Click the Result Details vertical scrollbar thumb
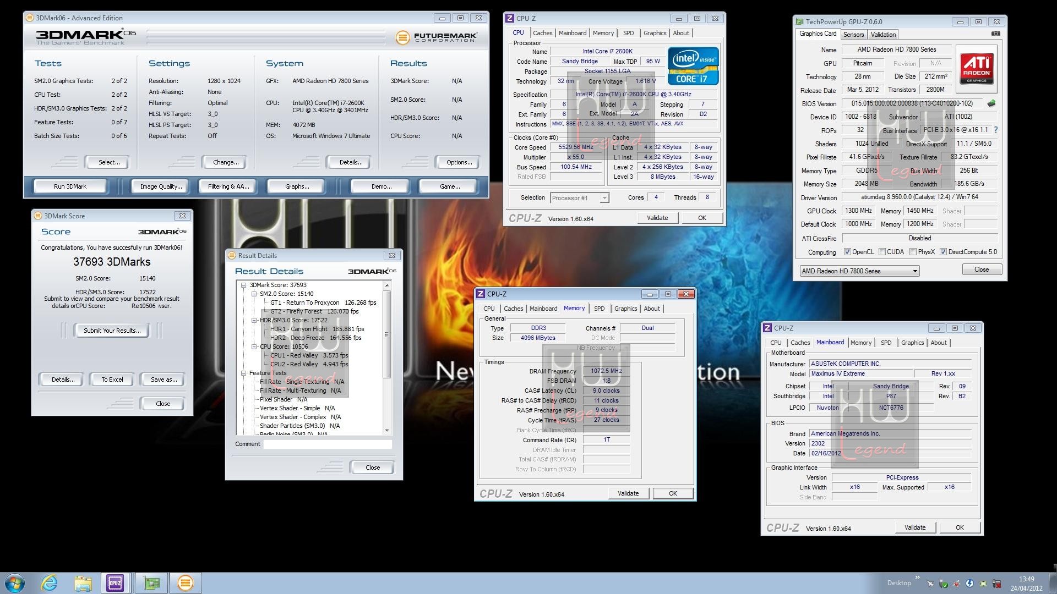This screenshot has width=1057, height=594. pyautogui.click(x=387, y=334)
